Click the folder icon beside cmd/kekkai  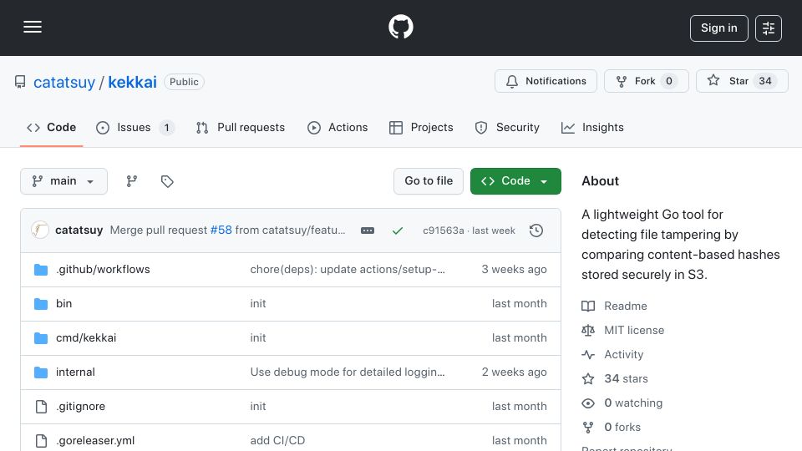[41, 338]
